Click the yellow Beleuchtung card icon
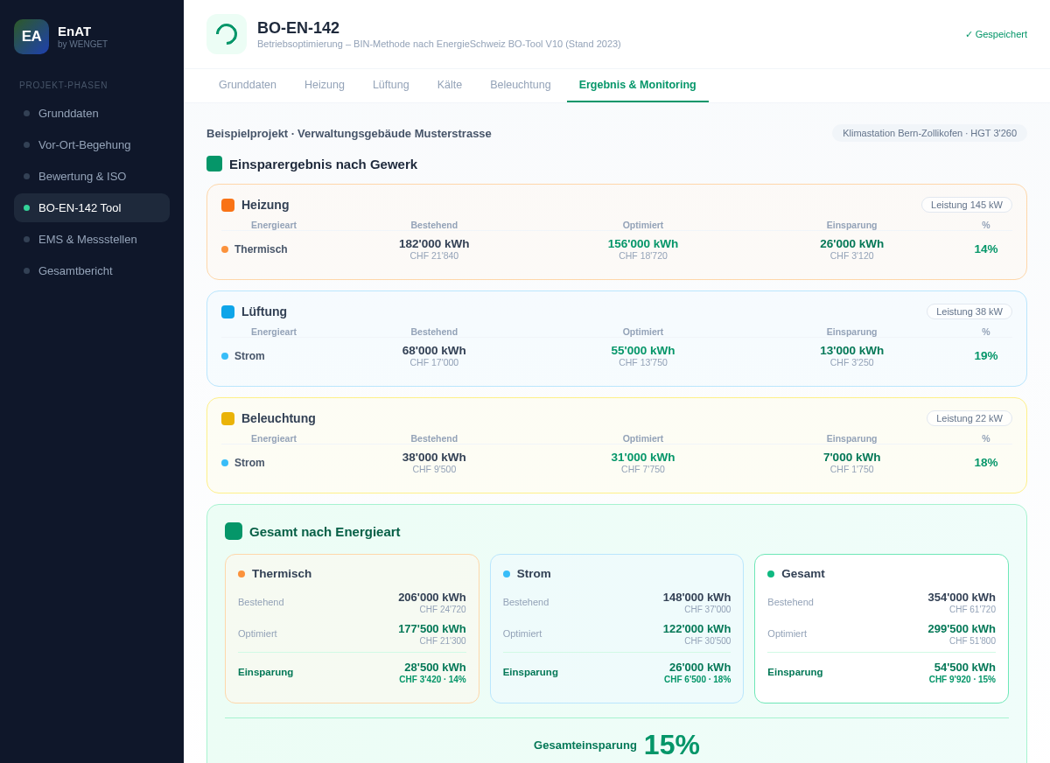Viewport: 1050px width, 763px height. point(228,418)
